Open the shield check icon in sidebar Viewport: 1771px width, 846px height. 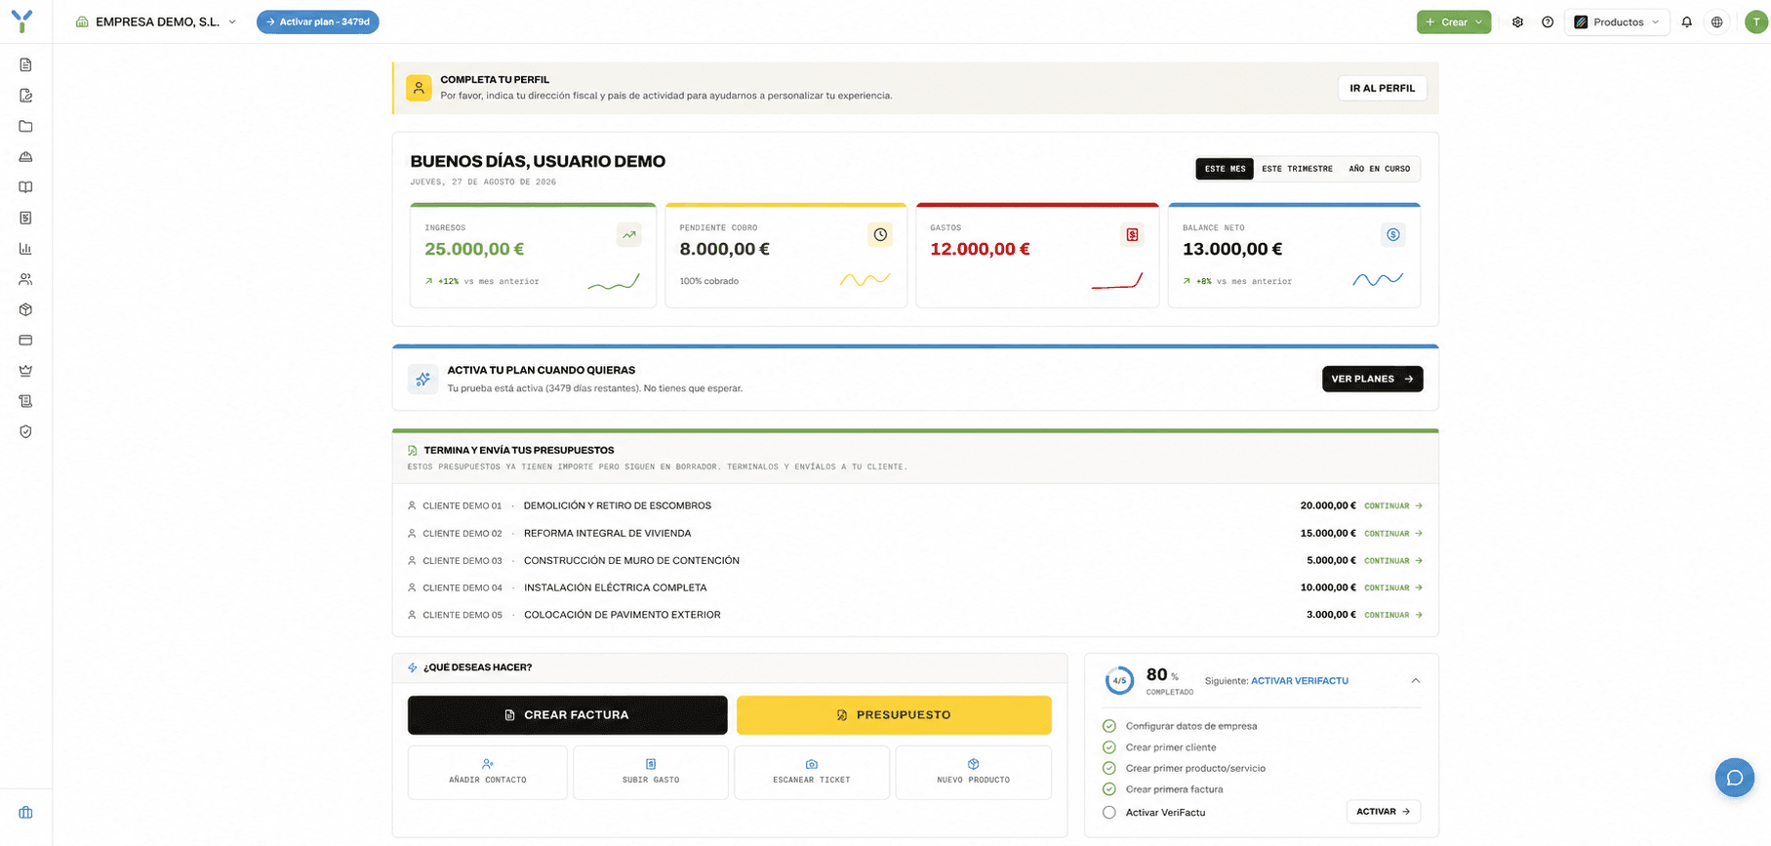(x=25, y=431)
